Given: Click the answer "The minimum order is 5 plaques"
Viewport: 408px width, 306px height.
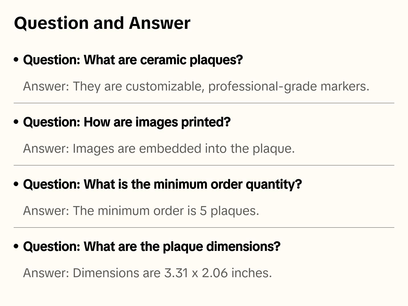Looking at the screenshot, I should tap(141, 211).
